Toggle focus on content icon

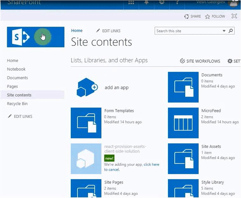pyautogui.click(x=234, y=16)
